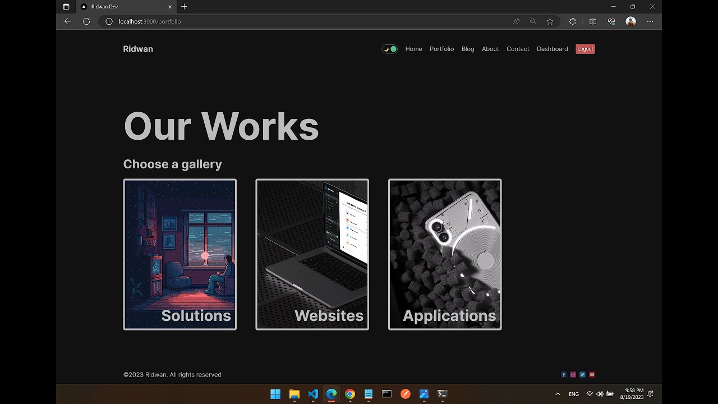This screenshot has width=718, height=404.
Task: Refresh the page with reload icon
Action: (x=86, y=21)
